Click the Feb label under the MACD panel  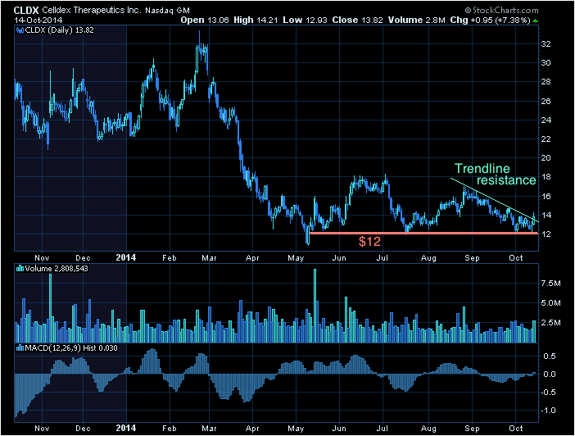point(169,429)
